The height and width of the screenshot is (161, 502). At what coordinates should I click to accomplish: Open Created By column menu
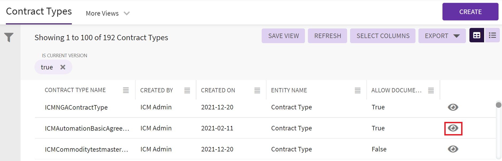click(x=187, y=90)
